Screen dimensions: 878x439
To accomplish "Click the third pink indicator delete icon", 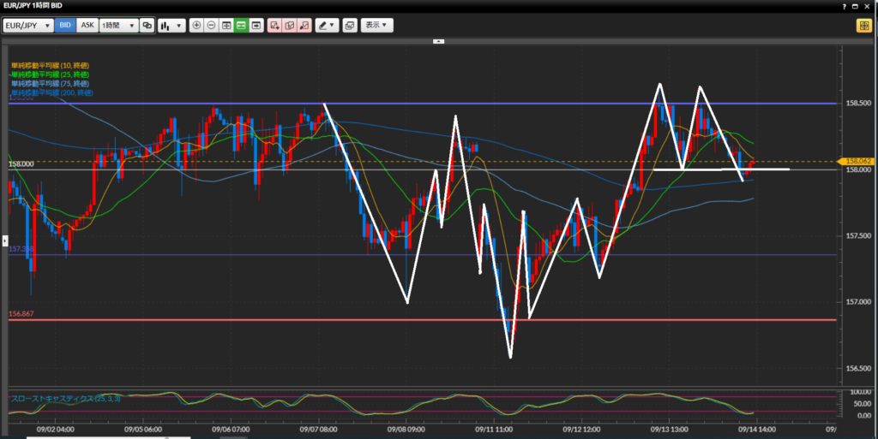I will pos(304,26).
